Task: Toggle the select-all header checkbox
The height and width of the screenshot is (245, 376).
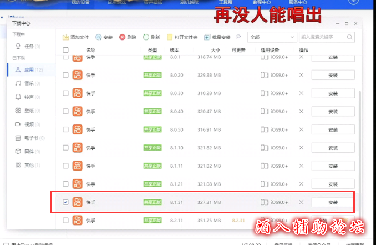Action: pyautogui.click(x=65, y=50)
